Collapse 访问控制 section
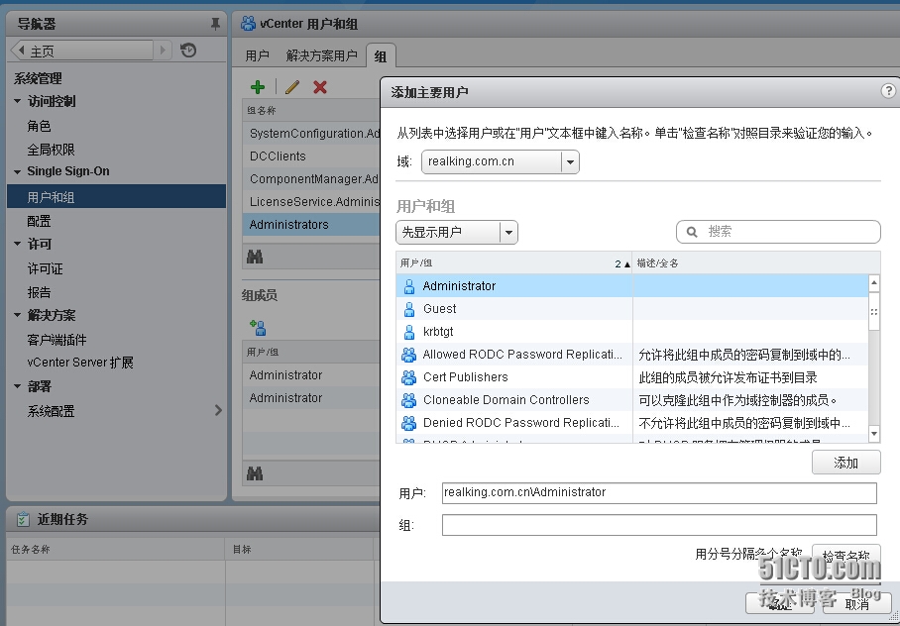Image resolution: width=900 pixels, height=626 pixels. click(x=18, y=102)
